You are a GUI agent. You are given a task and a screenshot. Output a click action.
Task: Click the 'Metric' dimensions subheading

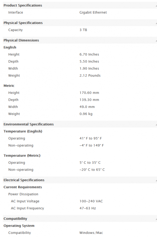(x=9, y=86)
